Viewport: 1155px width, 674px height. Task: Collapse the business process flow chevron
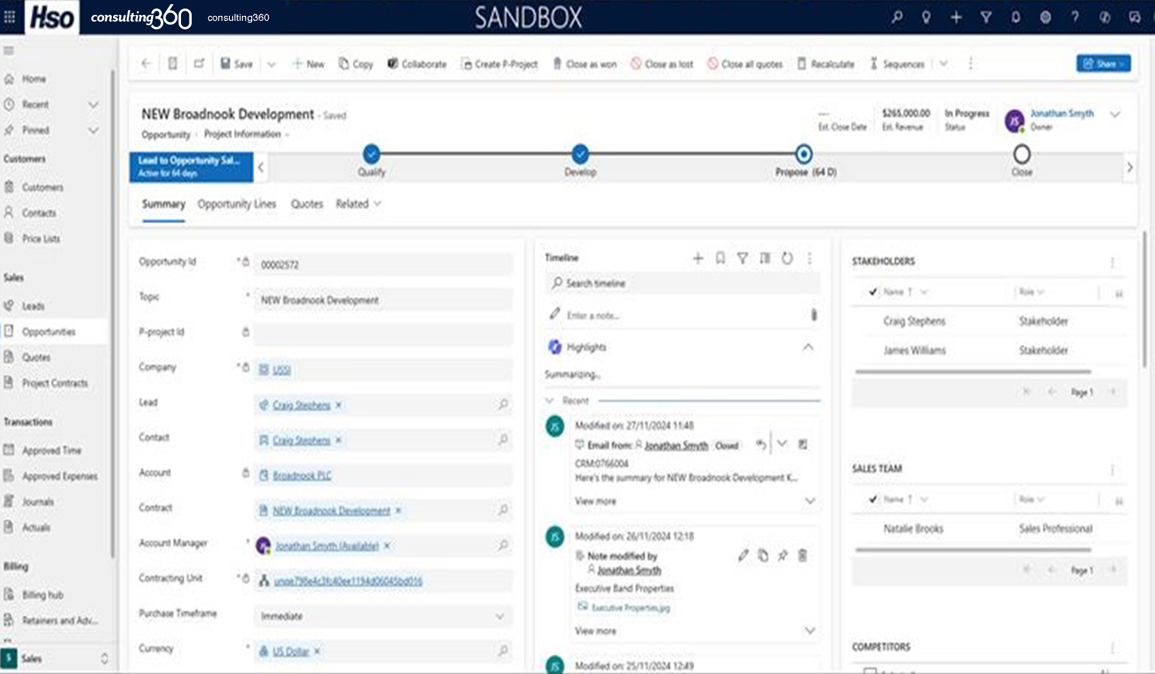tap(261, 167)
